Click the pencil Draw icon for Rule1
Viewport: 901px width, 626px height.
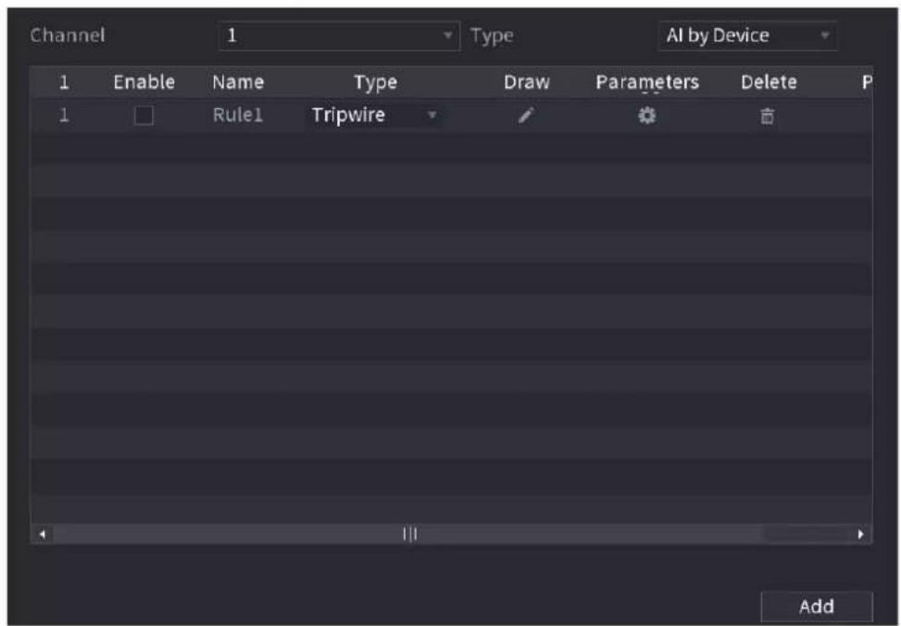pos(526,116)
